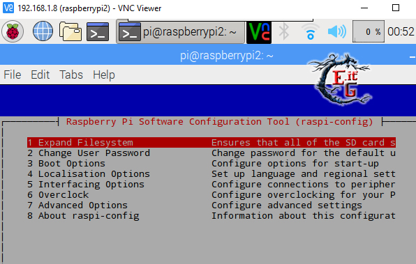Select '6 Overclock' entry

pyautogui.click(x=211, y=195)
